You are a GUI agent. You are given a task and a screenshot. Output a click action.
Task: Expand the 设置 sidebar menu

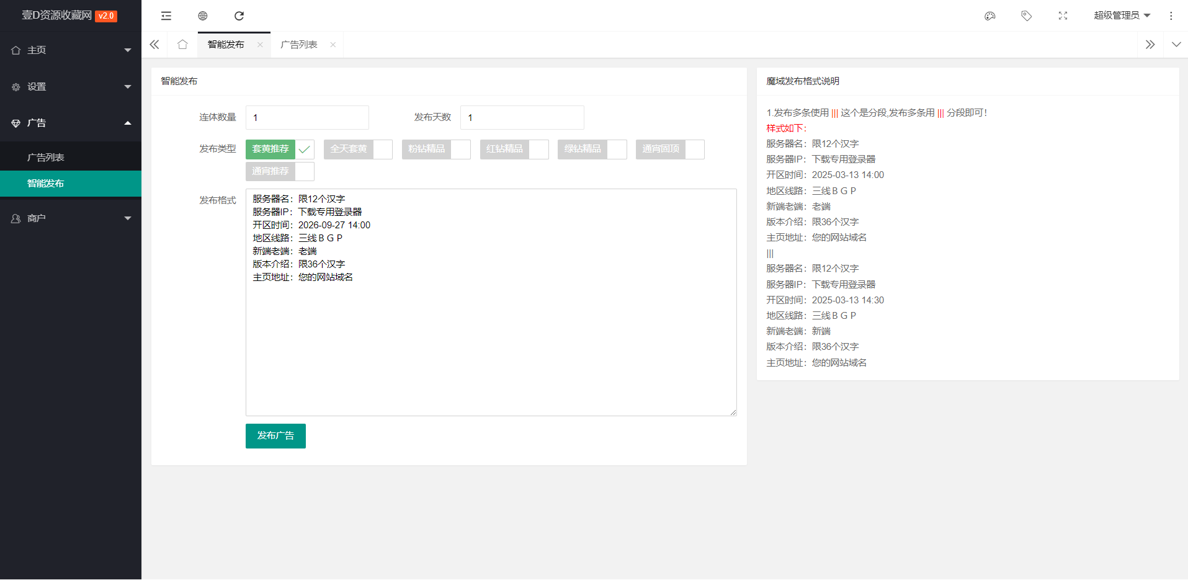pyautogui.click(x=71, y=87)
